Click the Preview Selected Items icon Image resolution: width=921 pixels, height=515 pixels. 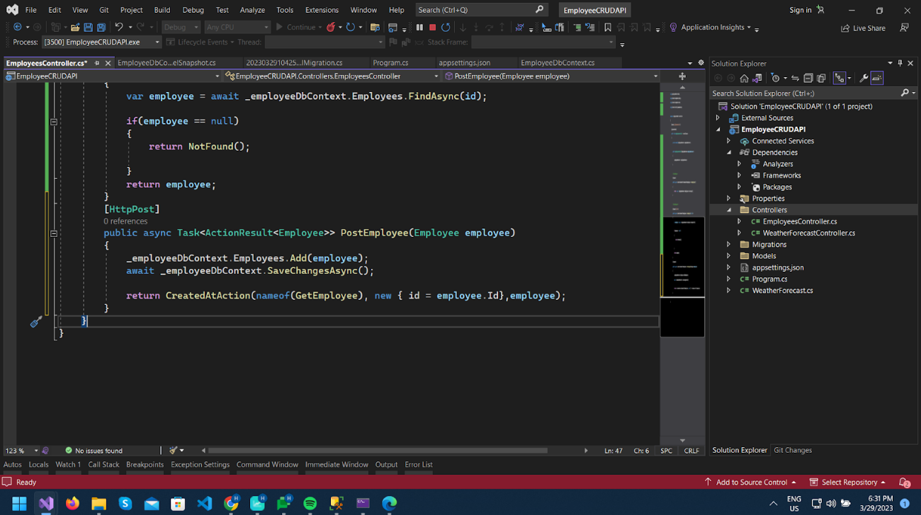[x=877, y=78]
